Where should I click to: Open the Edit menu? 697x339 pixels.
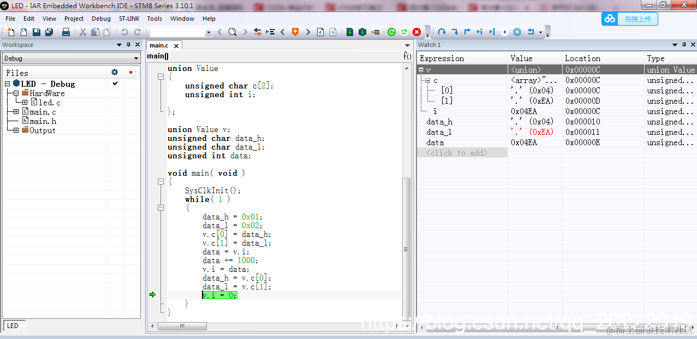pyautogui.click(x=29, y=19)
